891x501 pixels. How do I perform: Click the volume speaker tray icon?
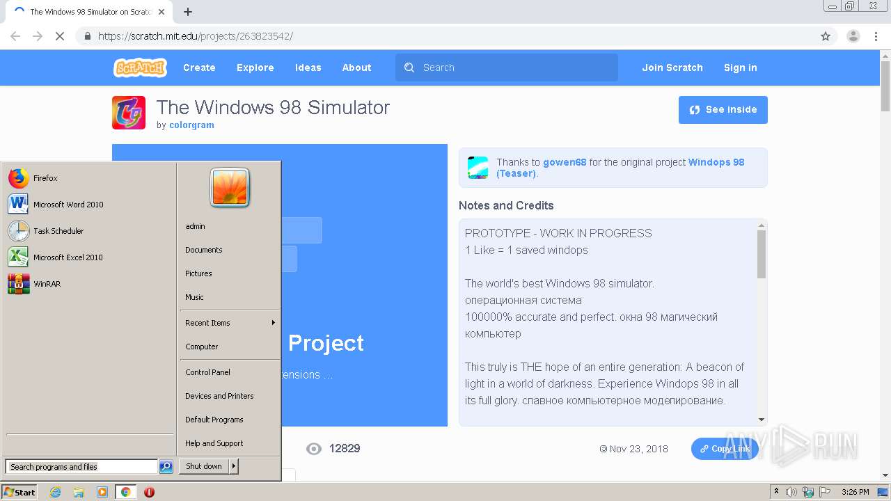click(791, 492)
